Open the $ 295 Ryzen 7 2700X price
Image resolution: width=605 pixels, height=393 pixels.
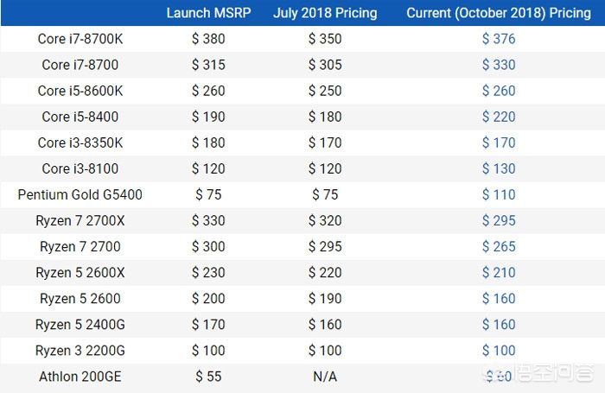click(499, 220)
